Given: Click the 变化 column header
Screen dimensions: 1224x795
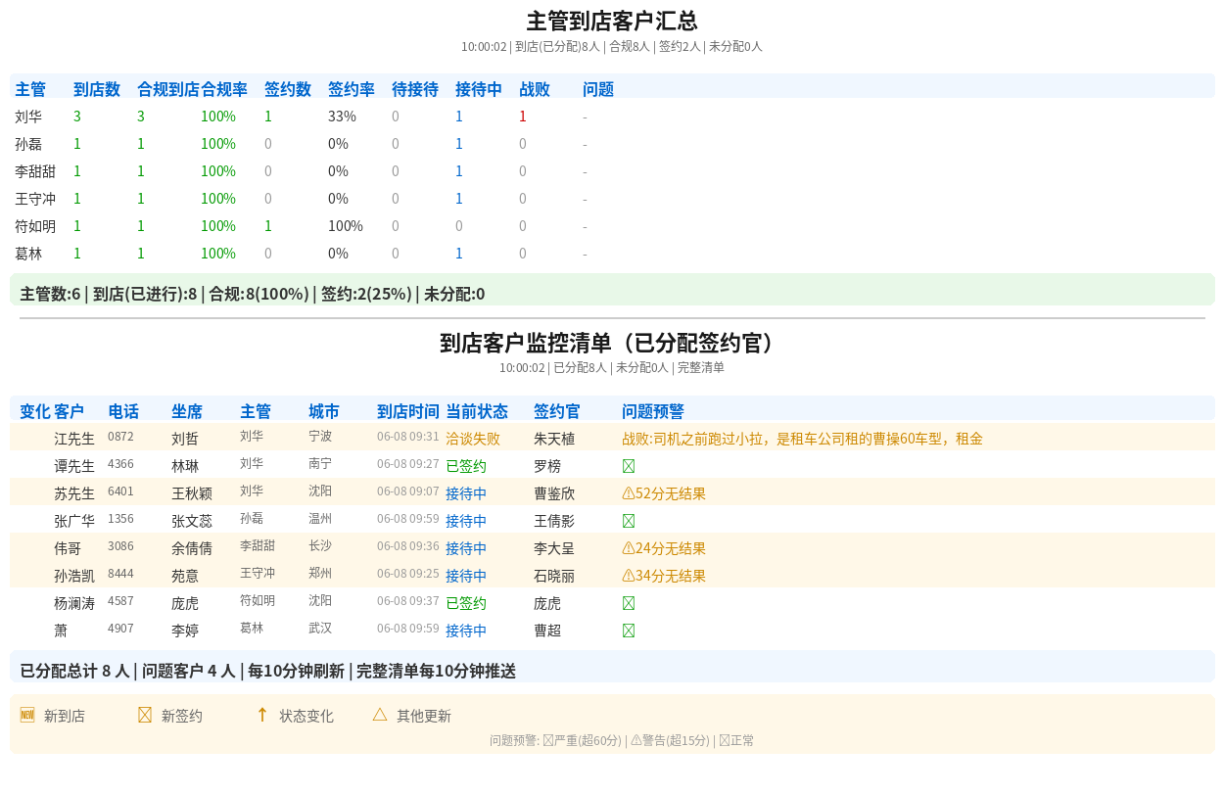Looking at the screenshot, I should [35, 411].
